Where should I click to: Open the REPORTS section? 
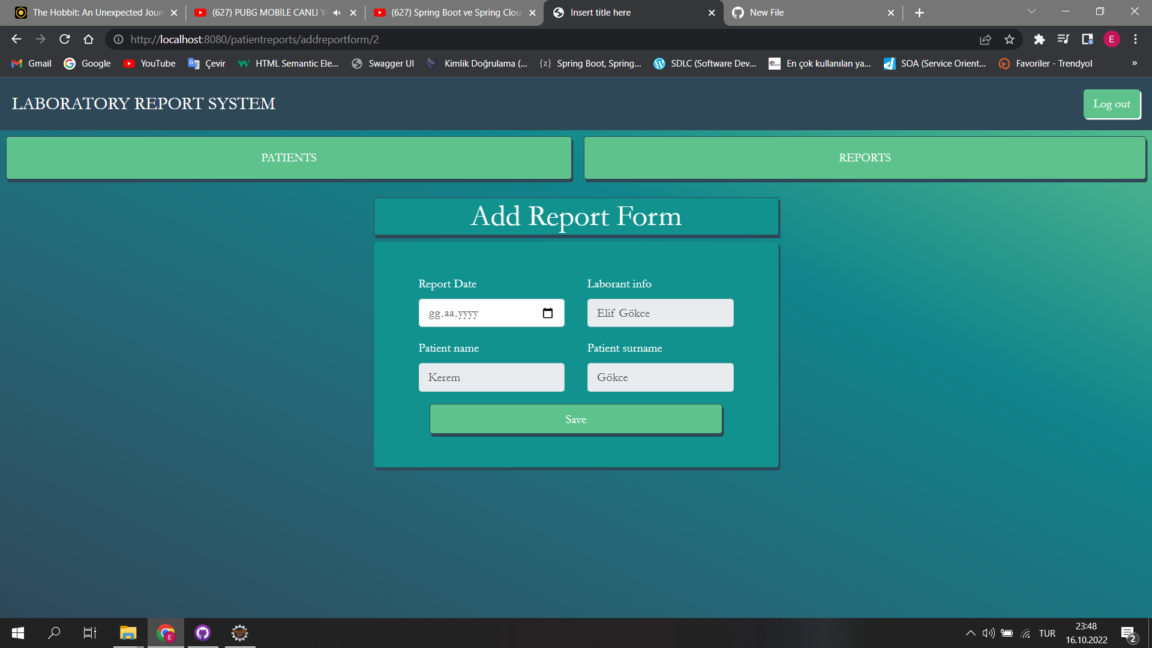[865, 157]
